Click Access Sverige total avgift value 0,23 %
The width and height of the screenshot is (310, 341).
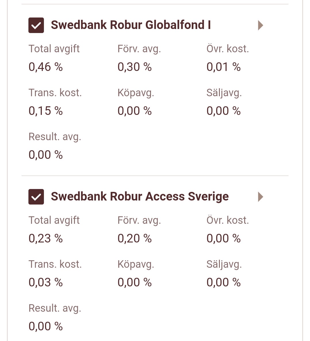[46, 238]
